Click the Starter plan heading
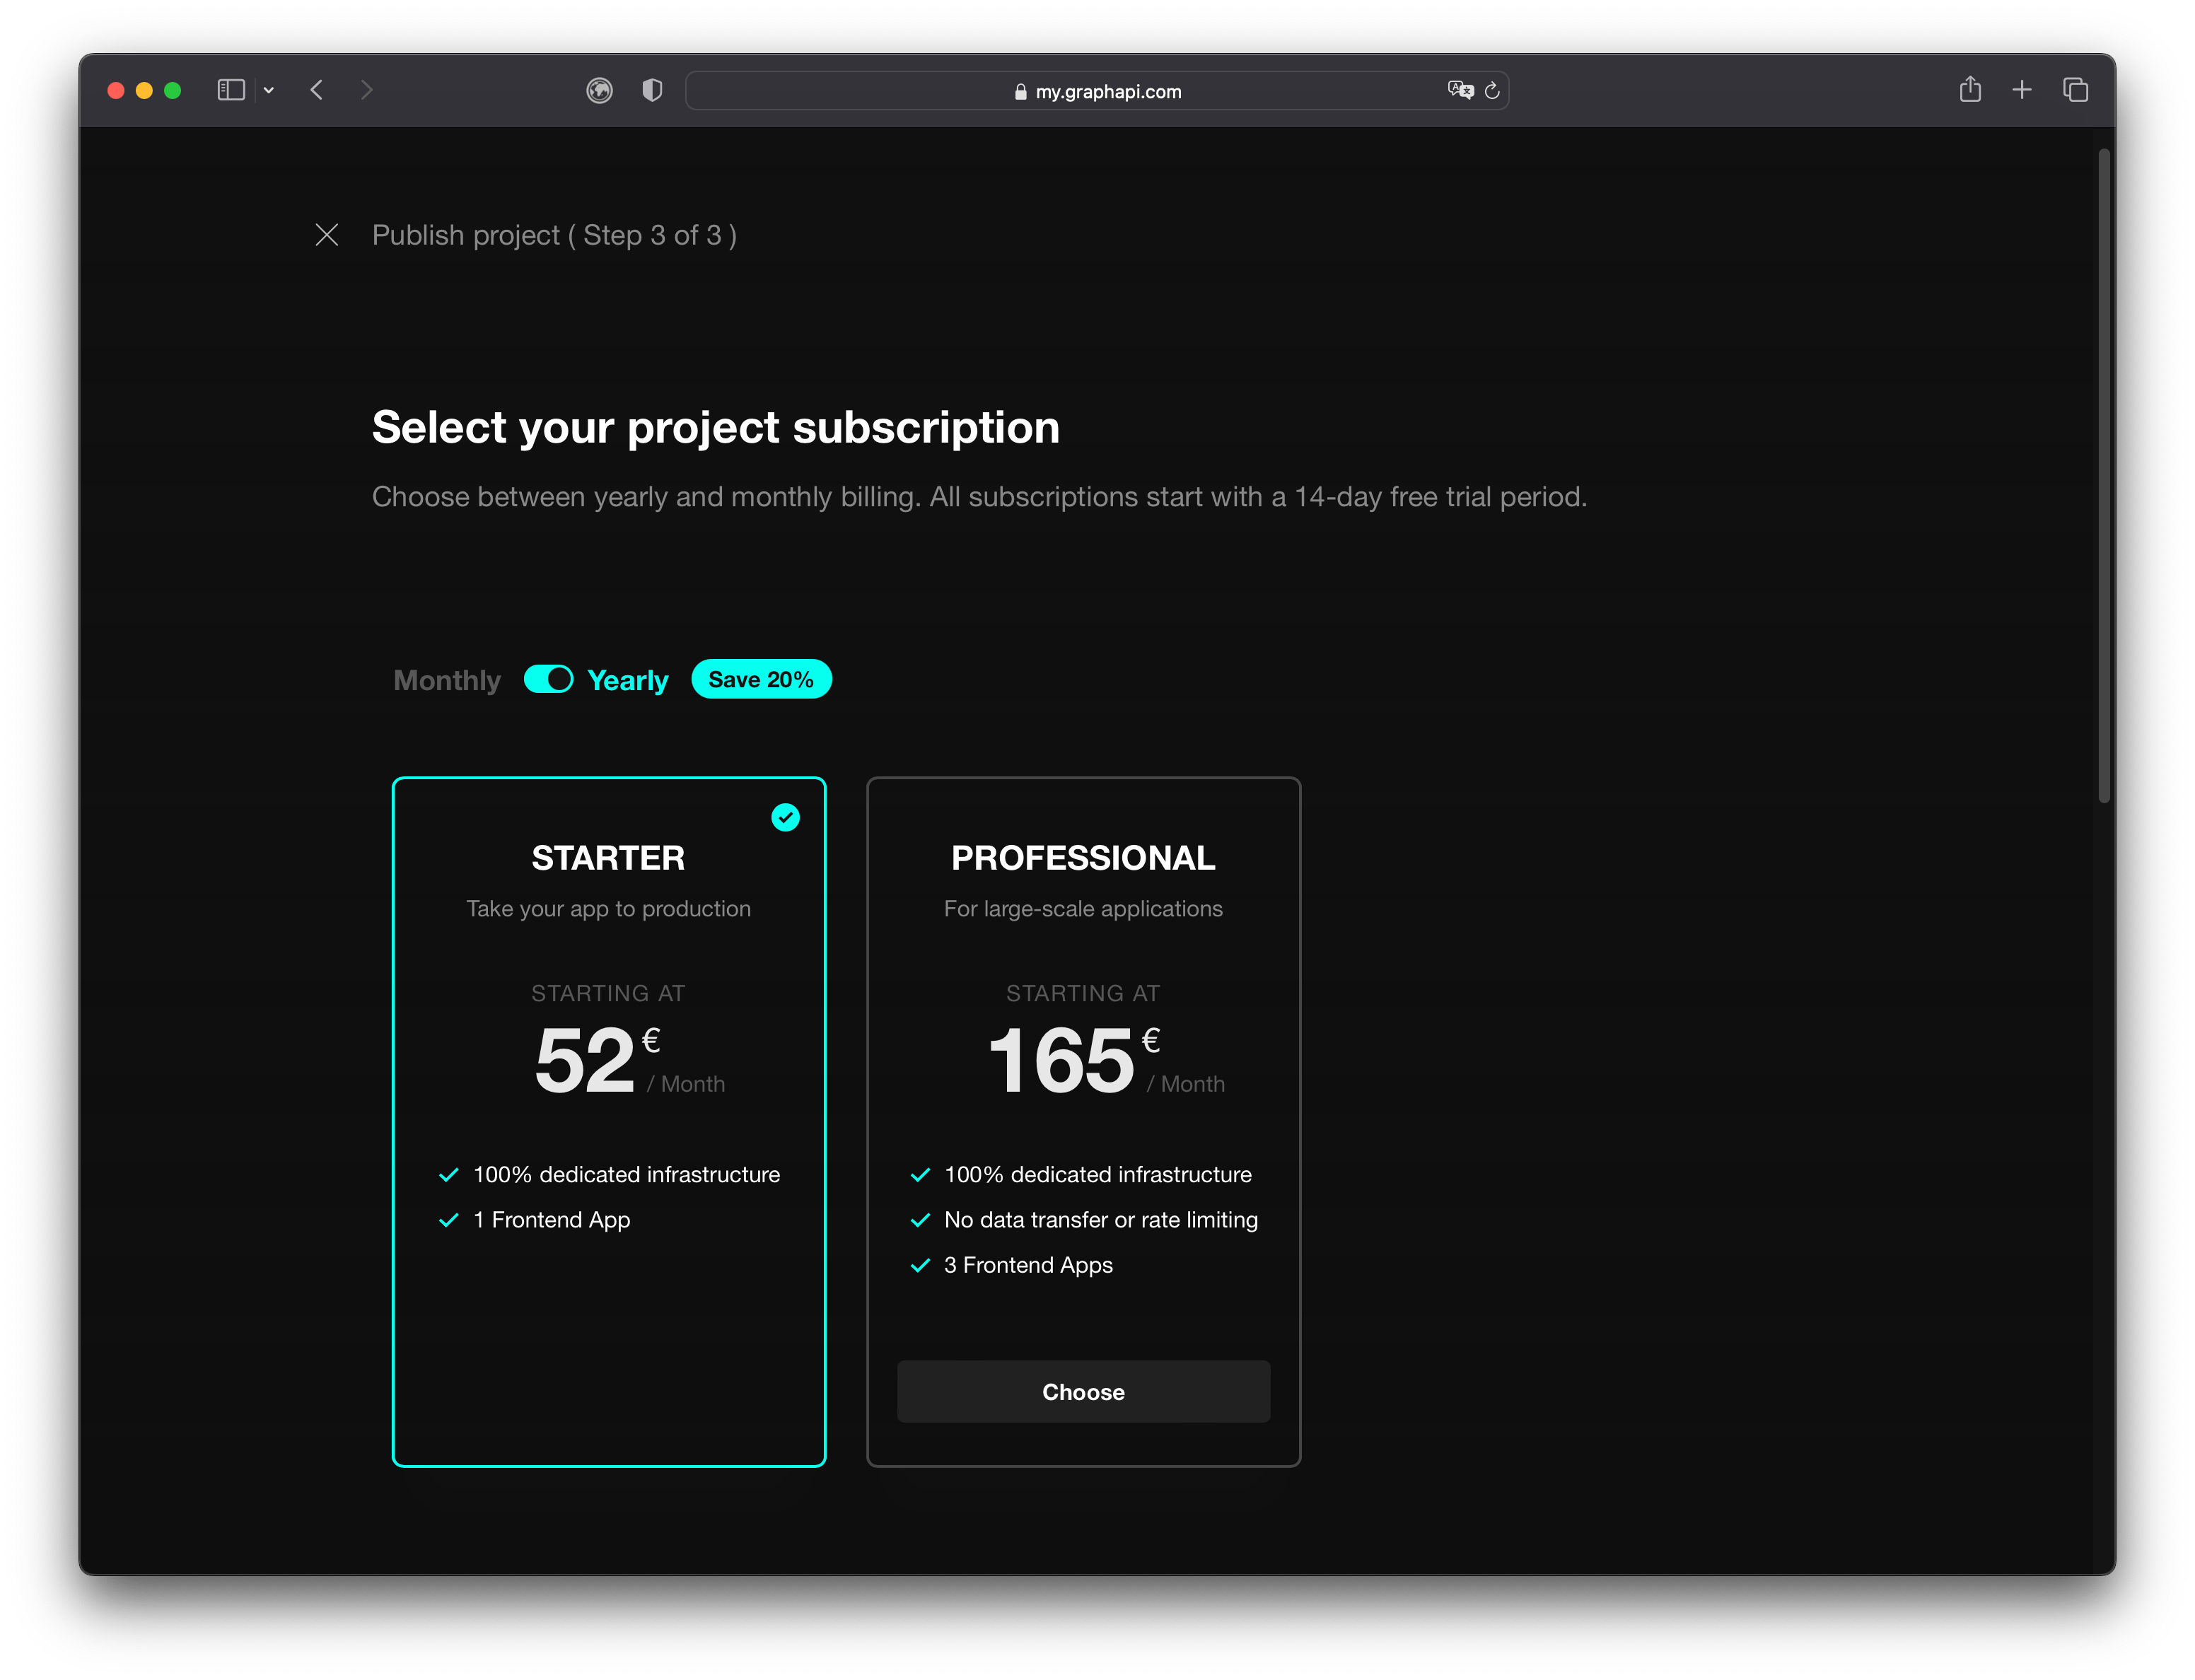Image resolution: width=2195 pixels, height=1680 pixels. click(608, 858)
